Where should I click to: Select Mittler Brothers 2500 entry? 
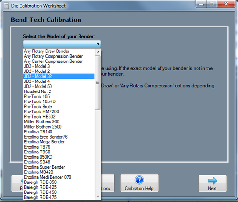click(59, 127)
